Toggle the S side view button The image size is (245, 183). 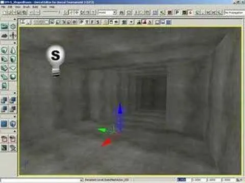click(98, 22)
